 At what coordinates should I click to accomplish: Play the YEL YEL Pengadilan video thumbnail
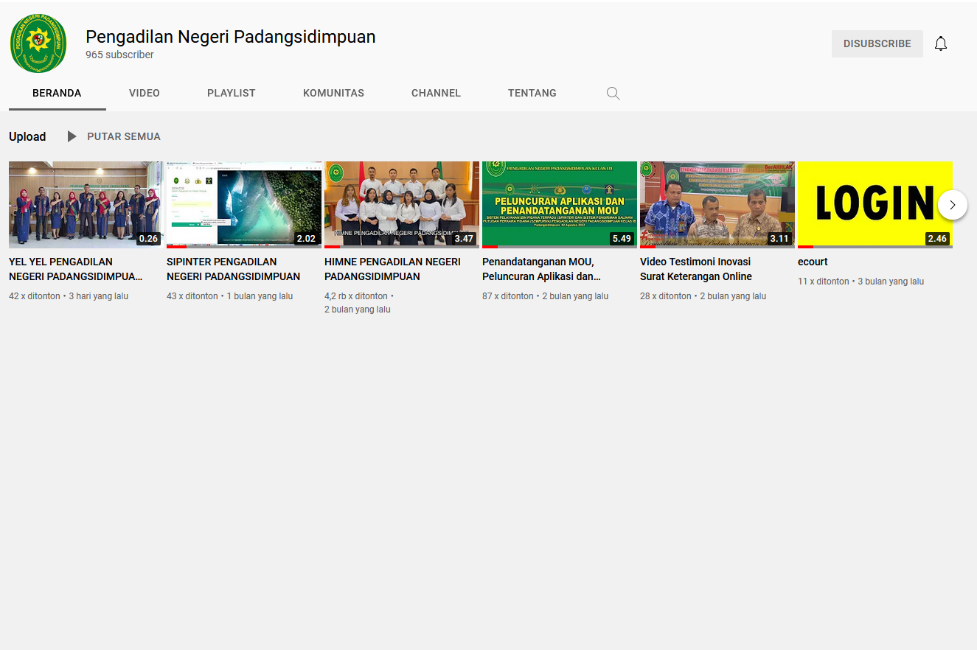[x=86, y=204]
